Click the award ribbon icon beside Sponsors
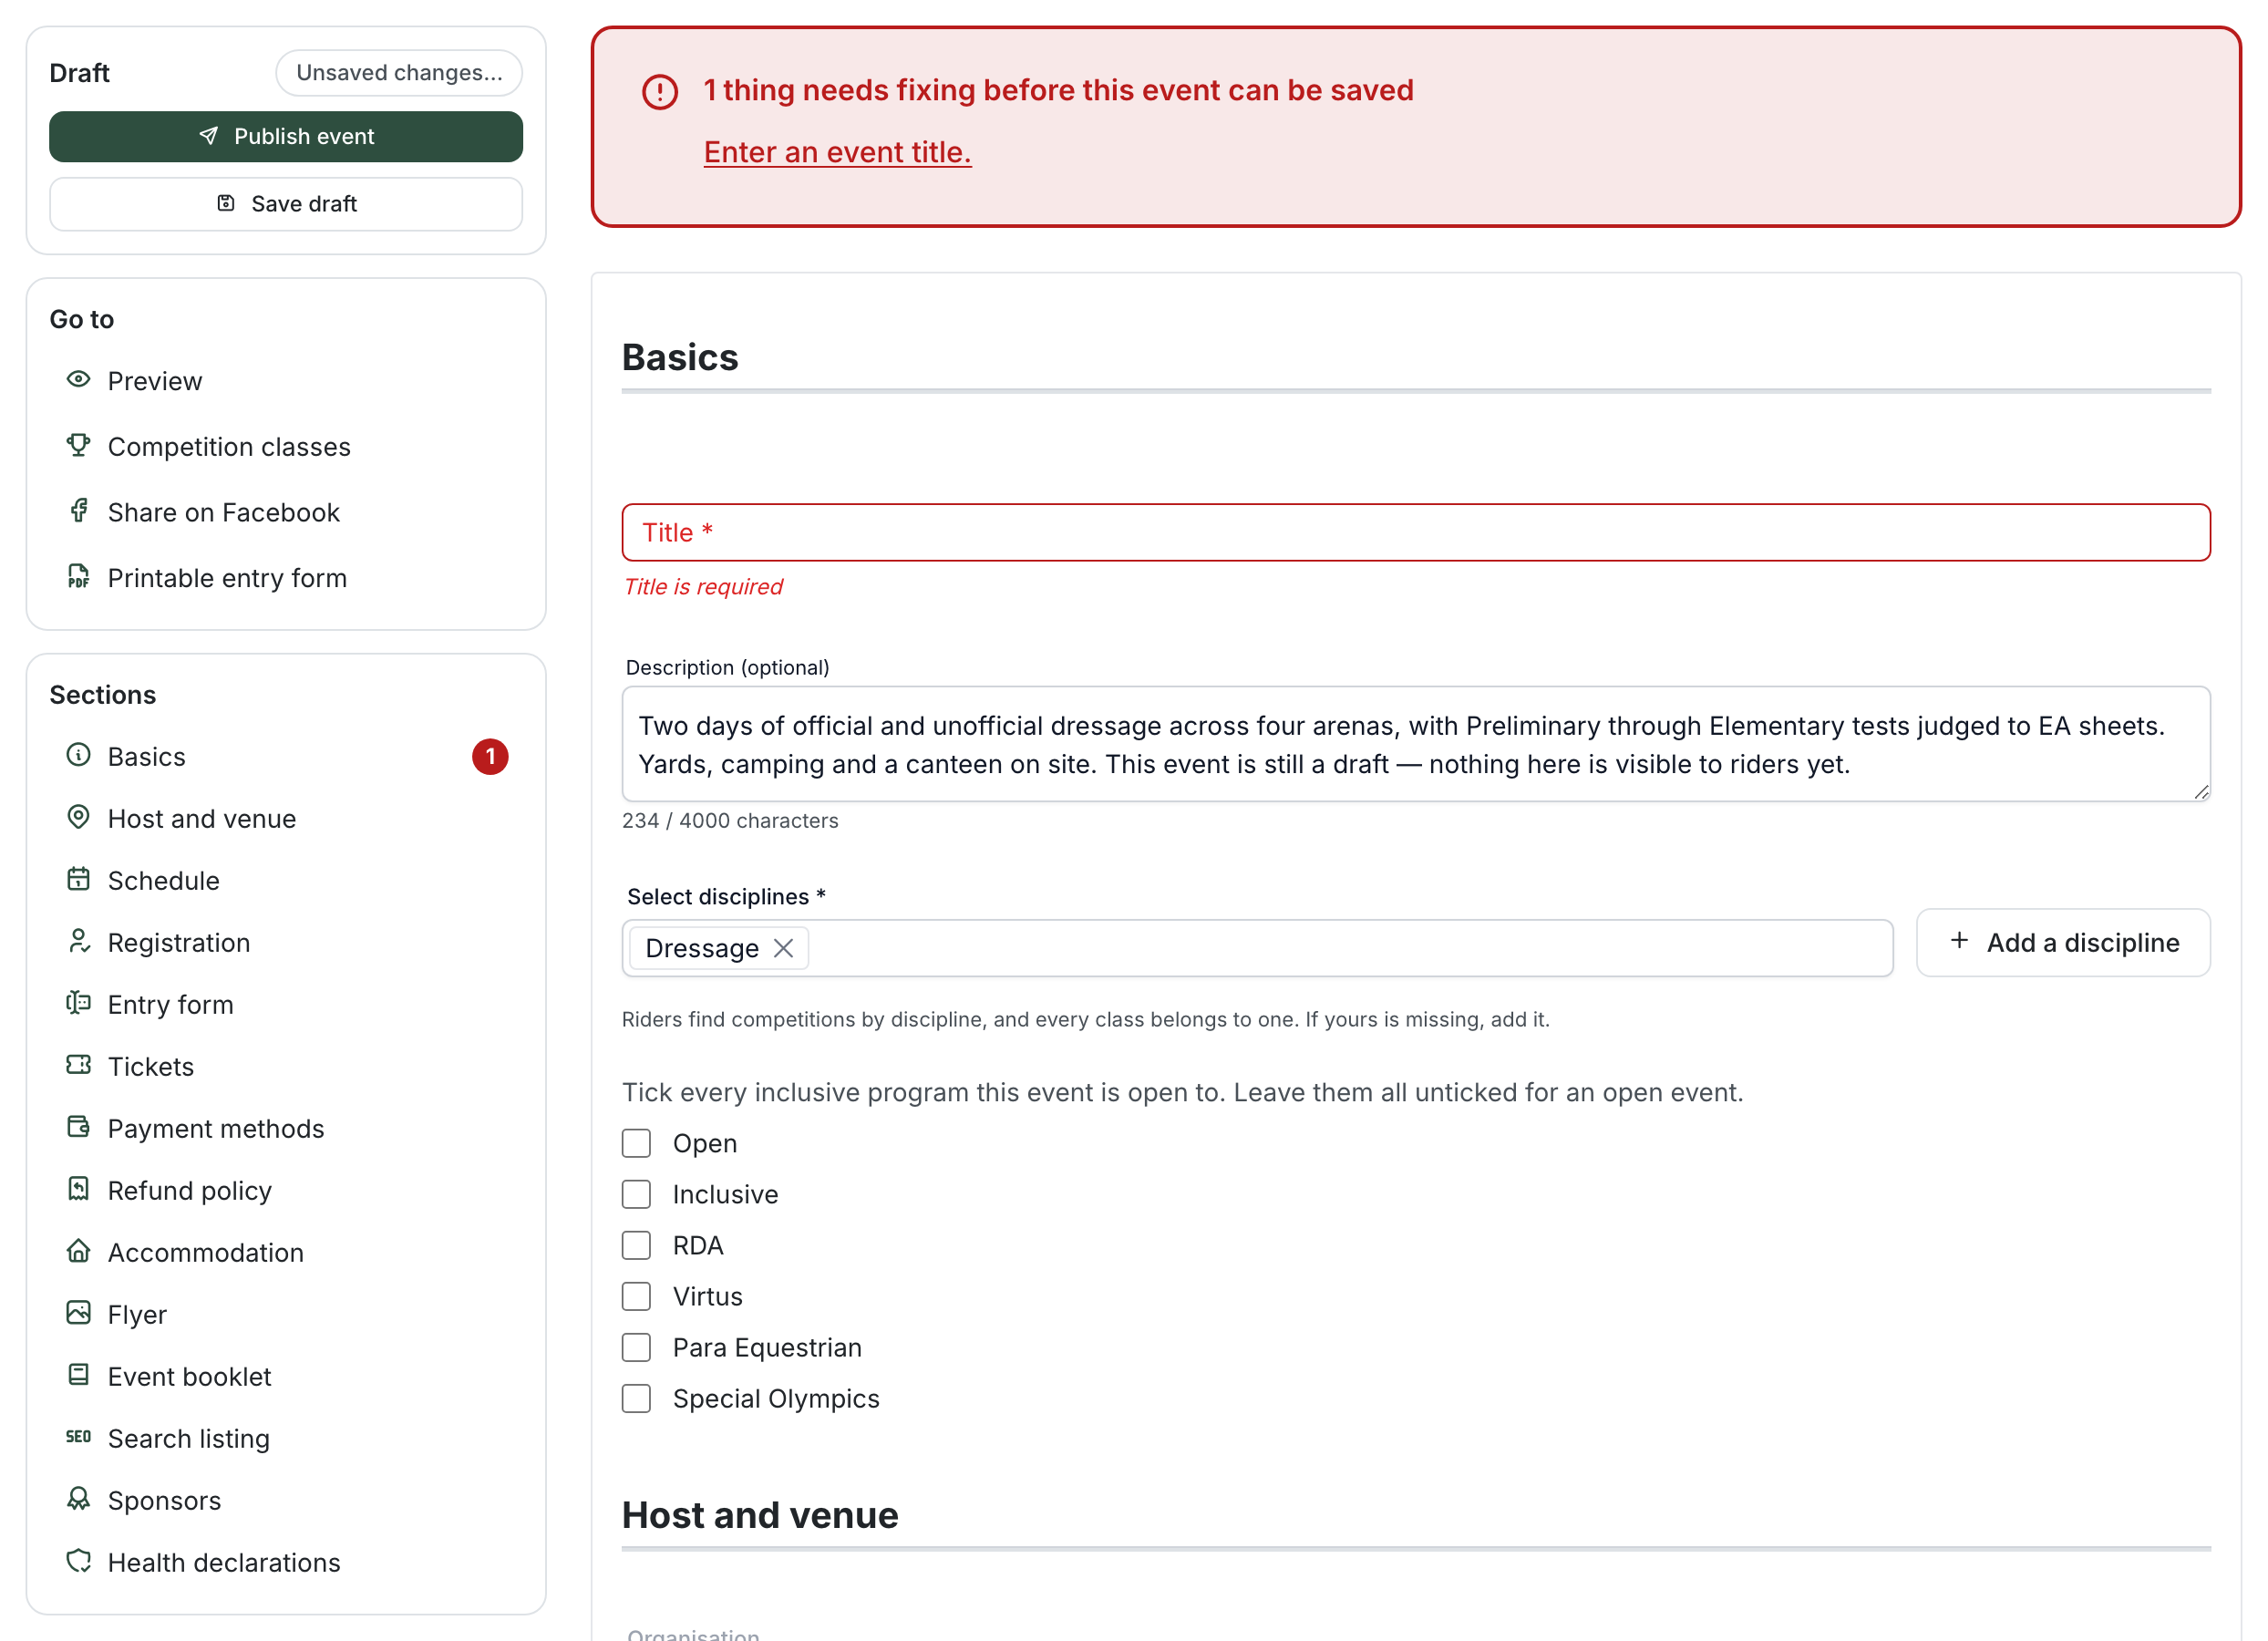This screenshot has height=1641, width=2268. tap(78, 1499)
